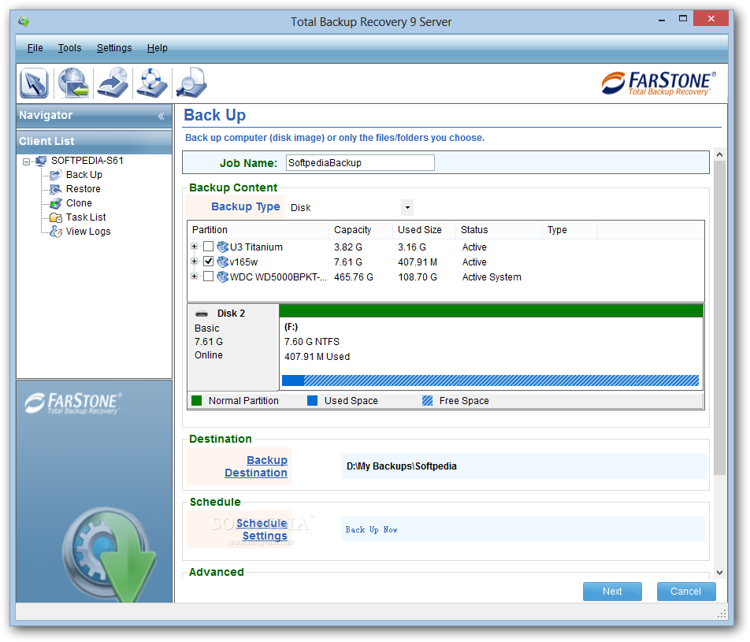This screenshot has height=642, width=750.
Task: Click the Restore tree icon
Action: pos(56,189)
